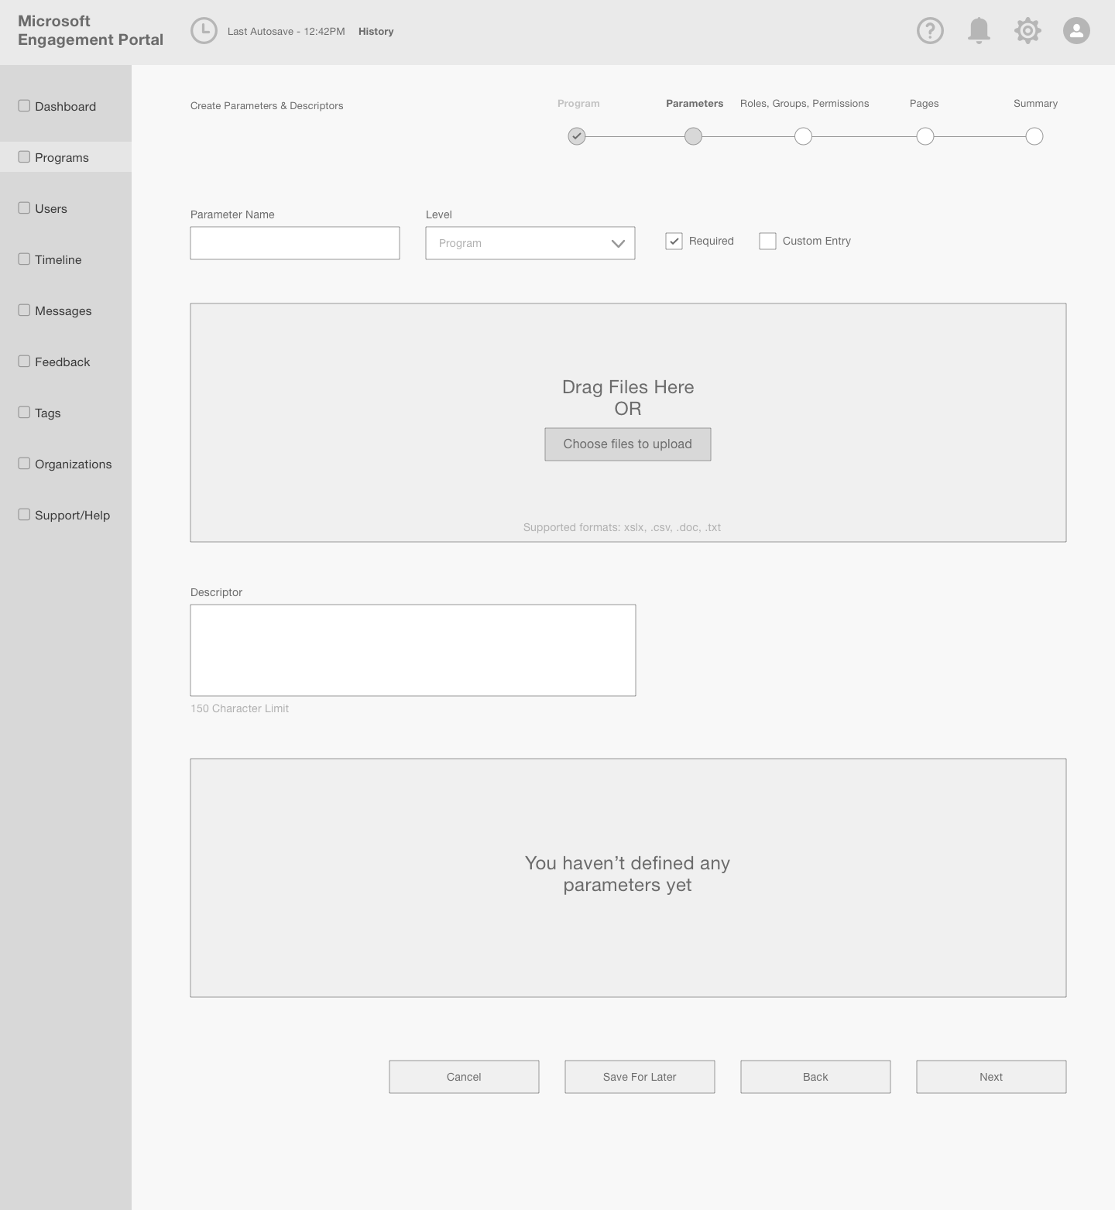Click the Tags sidebar icon box
This screenshot has height=1210, width=1115.
[x=24, y=412]
